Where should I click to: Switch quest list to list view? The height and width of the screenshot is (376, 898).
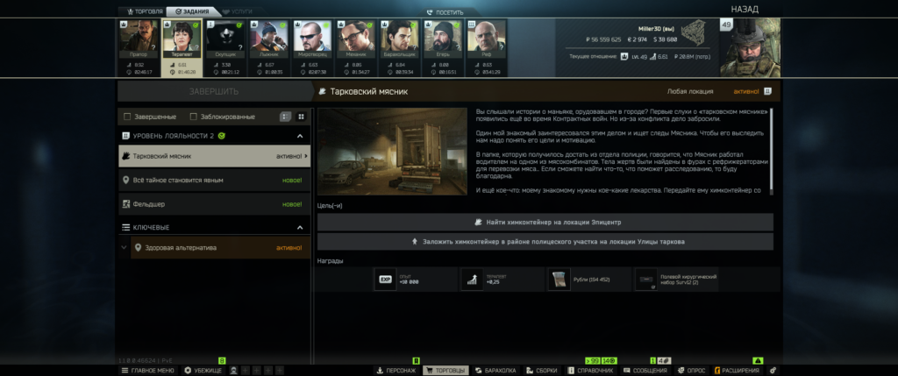click(x=285, y=117)
